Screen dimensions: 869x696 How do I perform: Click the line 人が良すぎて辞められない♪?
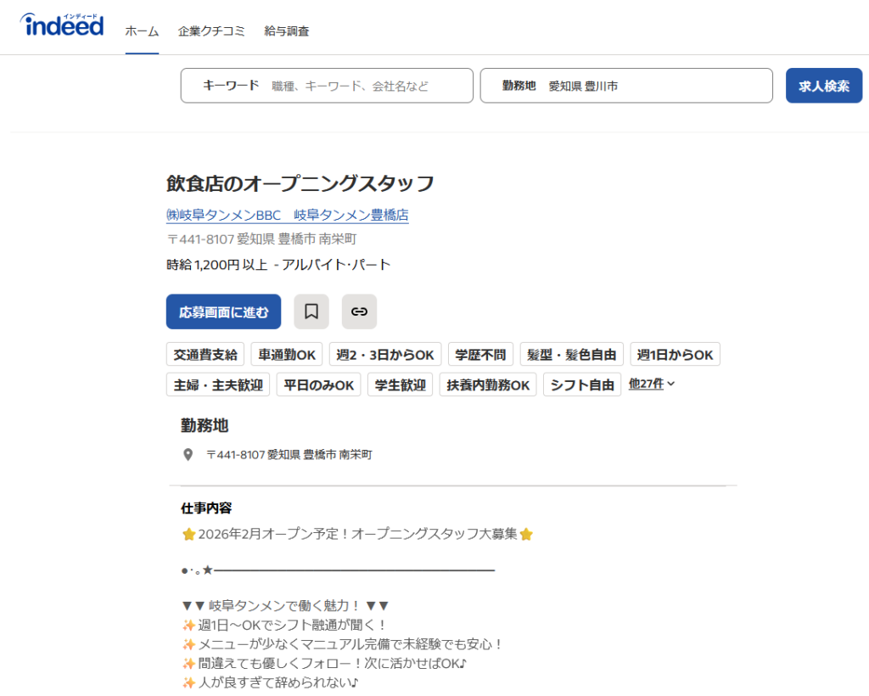point(270,682)
